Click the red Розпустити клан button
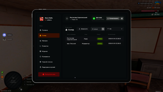This screenshot has height=92, width=163. click(49, 74)
